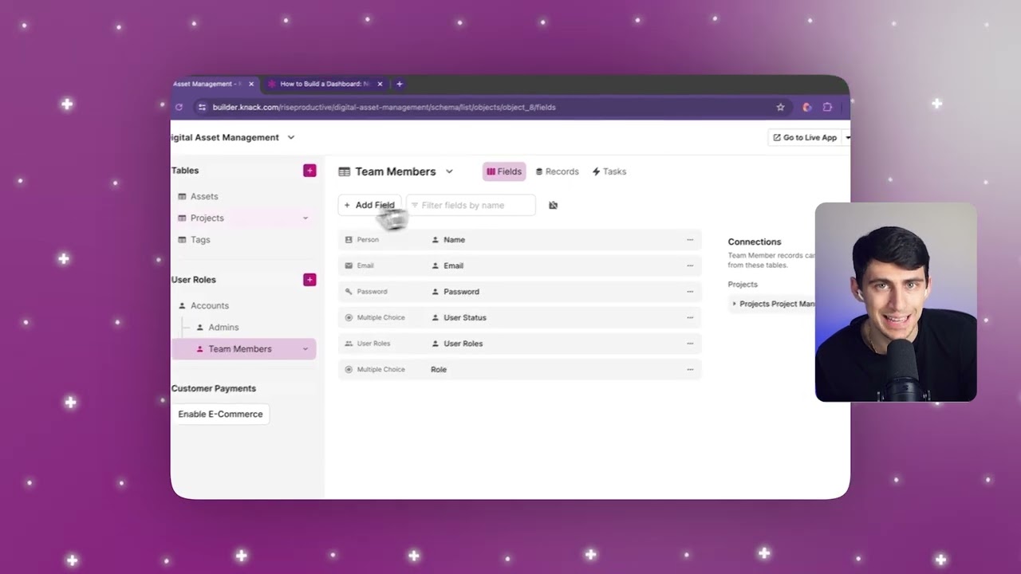Click the Email field type envelope icon
The height and width of the screenshot is (574, 1021).
pos(349,265)
